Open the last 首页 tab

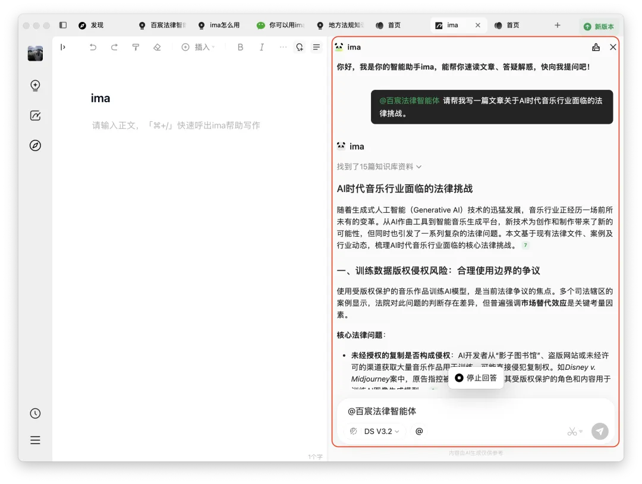[507, 26]
